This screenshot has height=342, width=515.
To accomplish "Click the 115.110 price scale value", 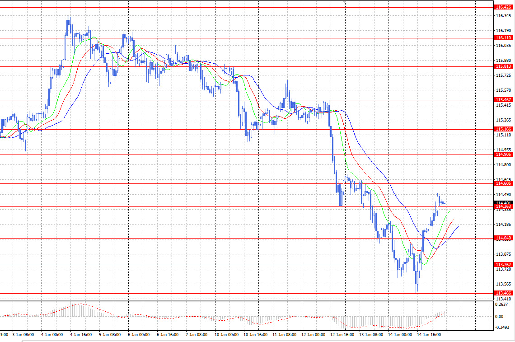I will click(503, 135).
